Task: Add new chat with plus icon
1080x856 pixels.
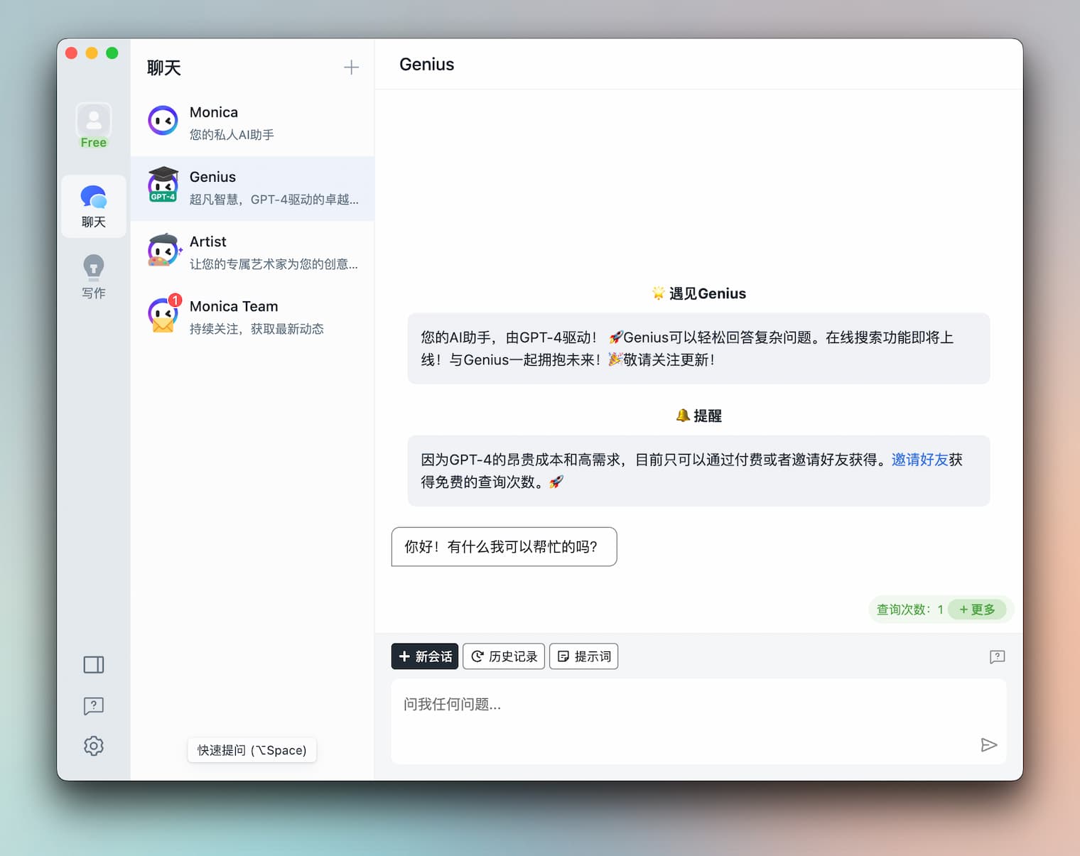Action: 351,67
